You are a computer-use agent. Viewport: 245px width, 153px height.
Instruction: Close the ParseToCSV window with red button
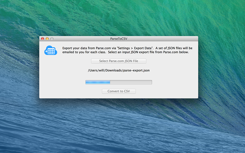pos(43,39)
